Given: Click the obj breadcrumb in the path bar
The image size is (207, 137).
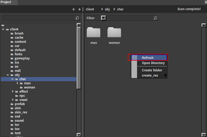Looking at the screenshot, I should (107, 9).
